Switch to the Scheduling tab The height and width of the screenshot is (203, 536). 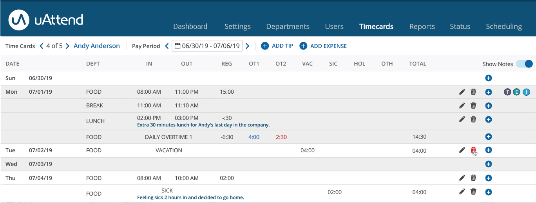[x=503, y=27]
